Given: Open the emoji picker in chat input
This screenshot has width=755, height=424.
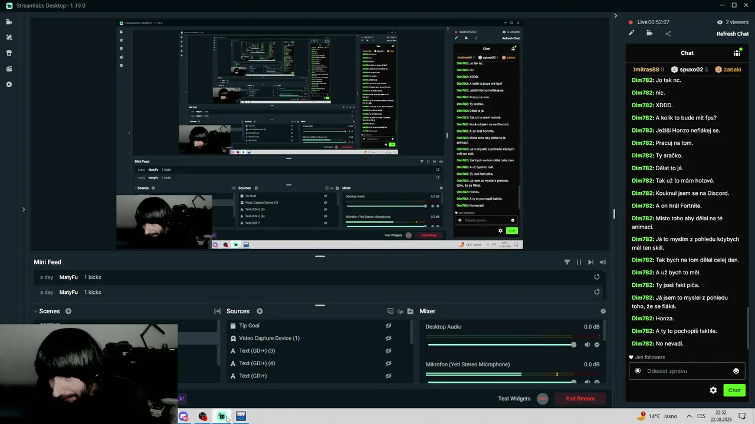Looking at the screenshot, I should [736, 371].
